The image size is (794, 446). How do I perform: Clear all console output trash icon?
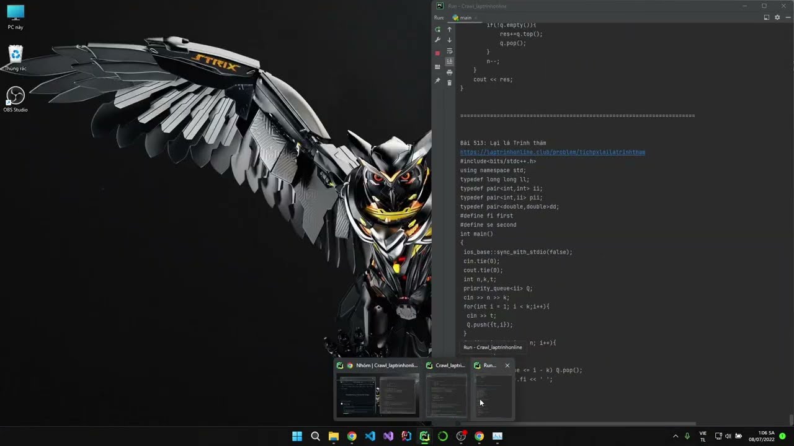[450, 82]
